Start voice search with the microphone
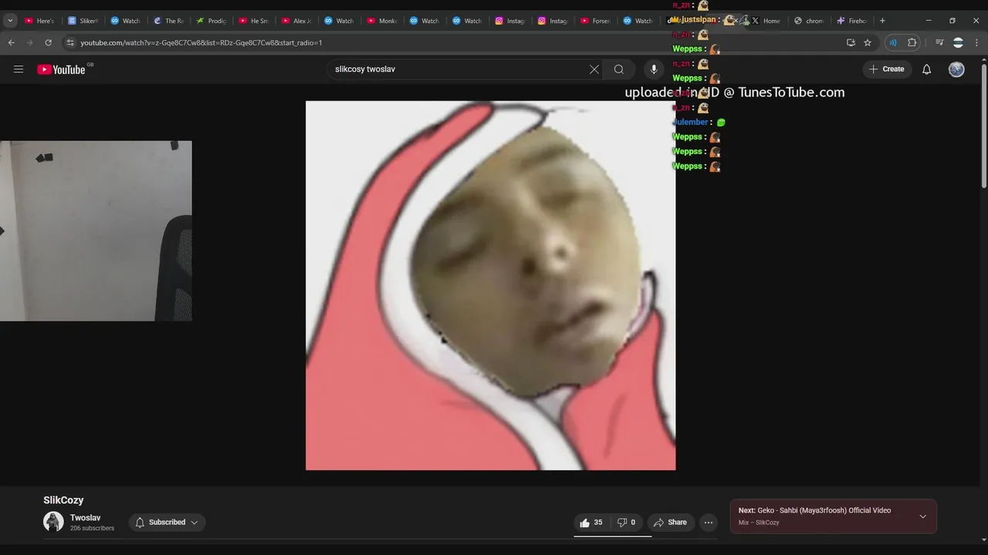Image resolution: width=988 pixels, height=555 pixels. click(x=654, y=69)
